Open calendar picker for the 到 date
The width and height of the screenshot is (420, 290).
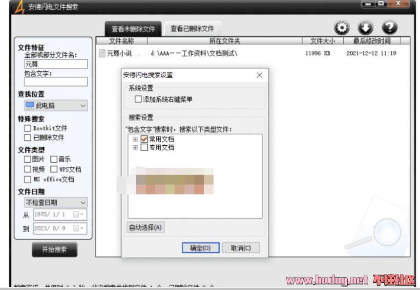point(79,228)
